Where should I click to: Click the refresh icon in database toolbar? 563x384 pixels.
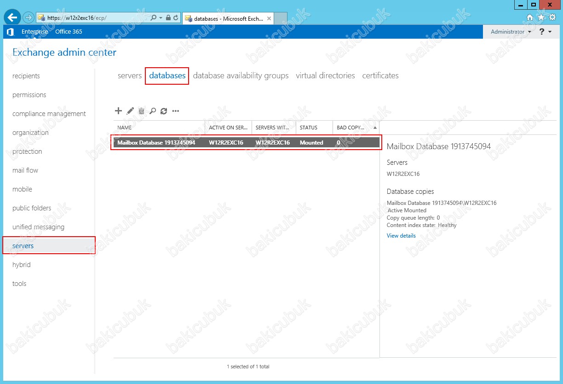[x=164, y=111]
